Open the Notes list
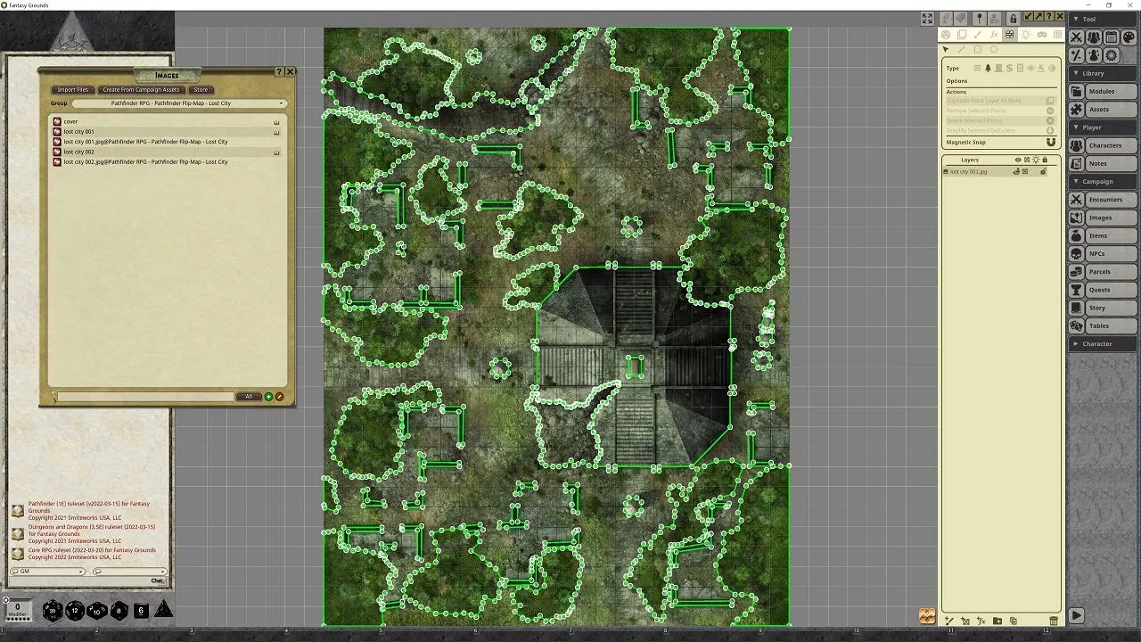Image resolution: width=1141 pixels, height=642 pixels. click(1103, 163)
